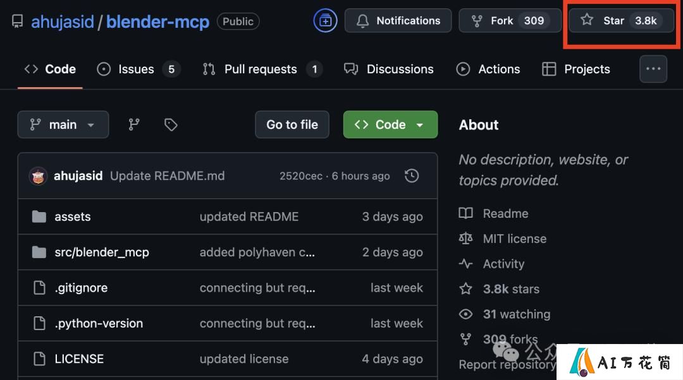
Task: Open the Projects tab
Action: (576, 69)
